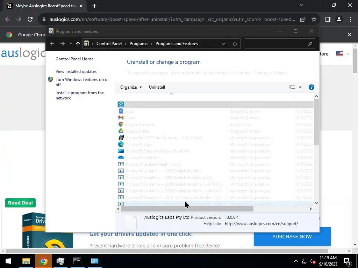Select the Google Drive program icon
This screenshot has width=358, height=268.
click(121, 131)
